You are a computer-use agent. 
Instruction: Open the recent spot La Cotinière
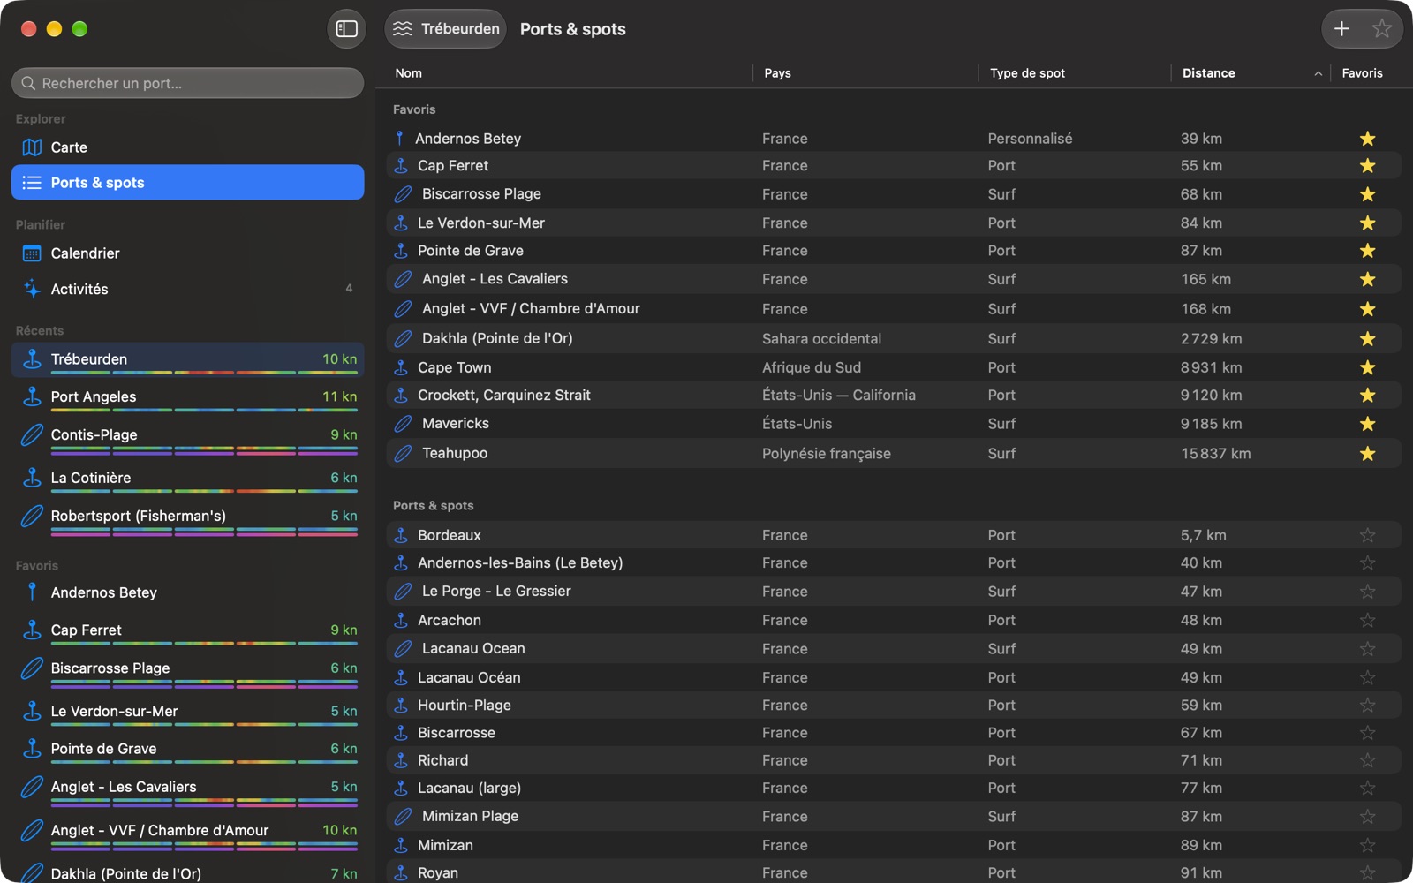tap(187, 478)
